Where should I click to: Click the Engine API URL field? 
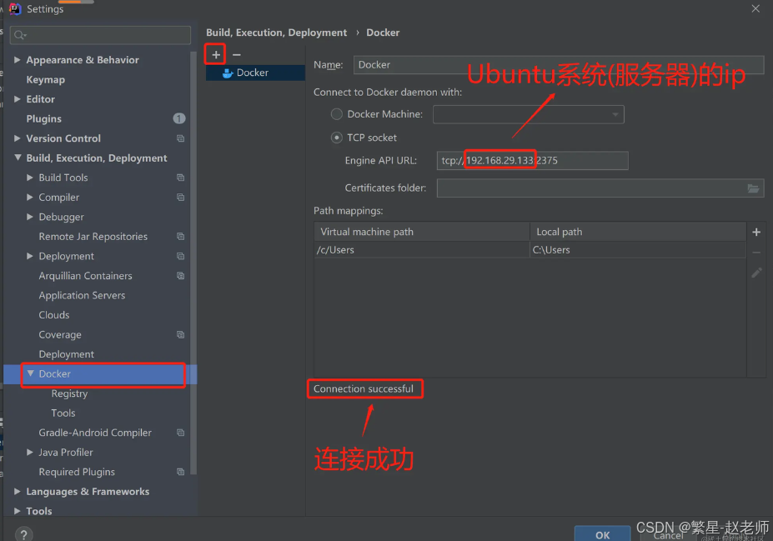tap(532, 161)
